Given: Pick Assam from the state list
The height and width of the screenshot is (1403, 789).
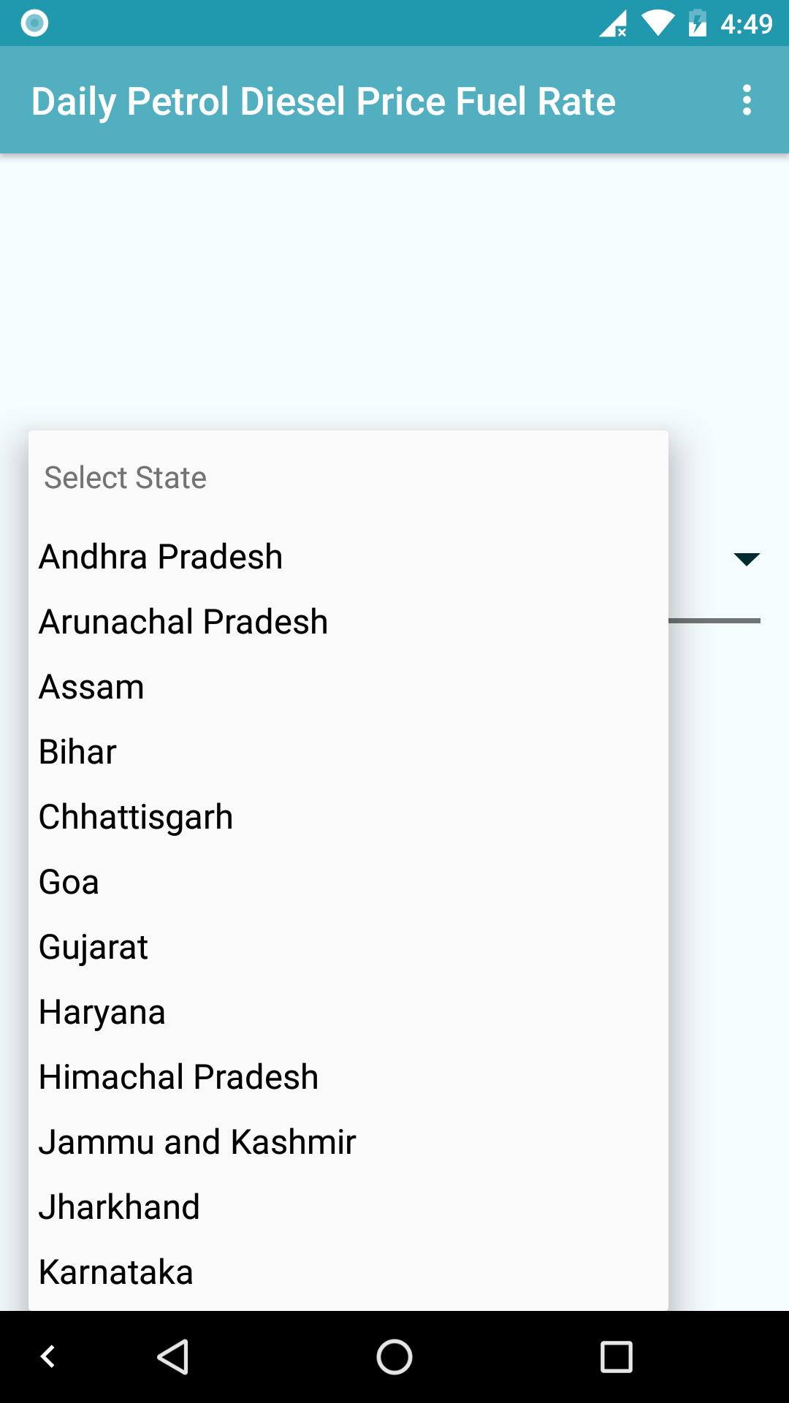Looking at the screenshot, I should (x=91, y=687).
